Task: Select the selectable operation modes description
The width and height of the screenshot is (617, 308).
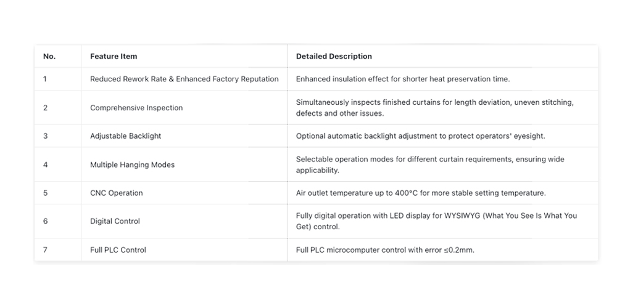Action: pyautogui.click(x=430, y=164)
